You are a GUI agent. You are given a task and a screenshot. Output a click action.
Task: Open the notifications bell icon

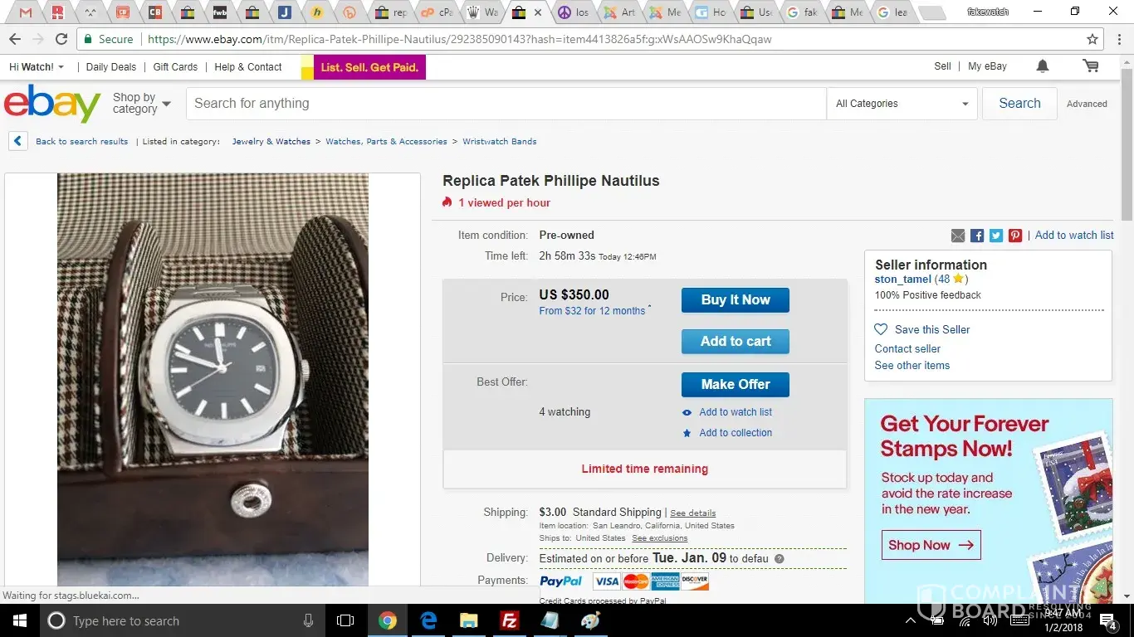[x=1043, y=66]
